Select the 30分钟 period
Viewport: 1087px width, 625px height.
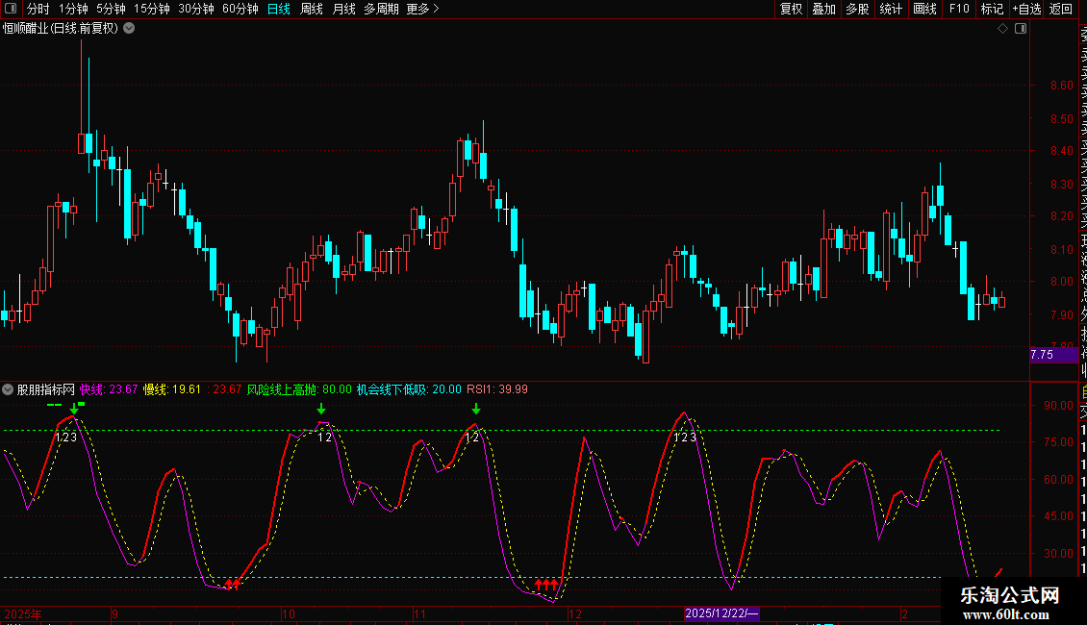[196, 9]
